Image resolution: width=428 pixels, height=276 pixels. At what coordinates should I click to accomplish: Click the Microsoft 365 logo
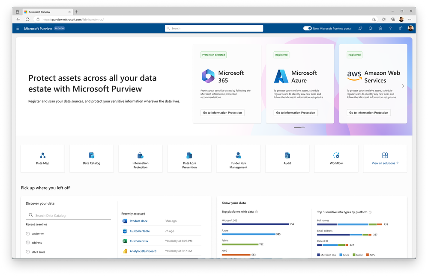[208, 76]
